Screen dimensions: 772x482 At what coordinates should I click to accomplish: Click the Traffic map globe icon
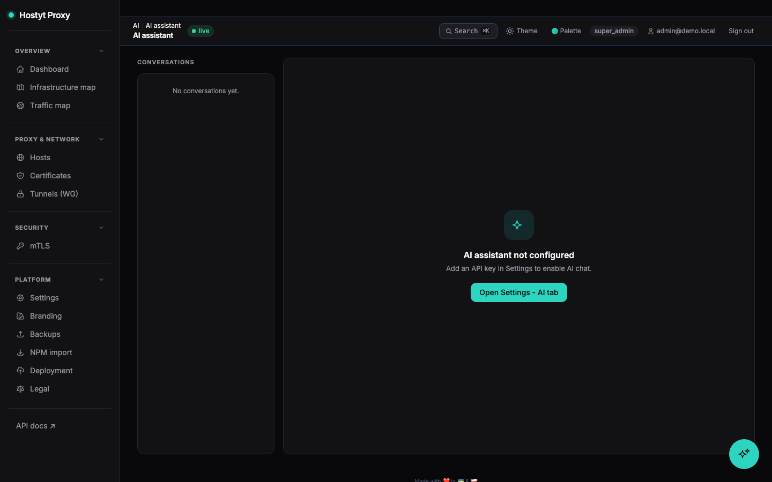pyautogui.click(x=20, y=106)
